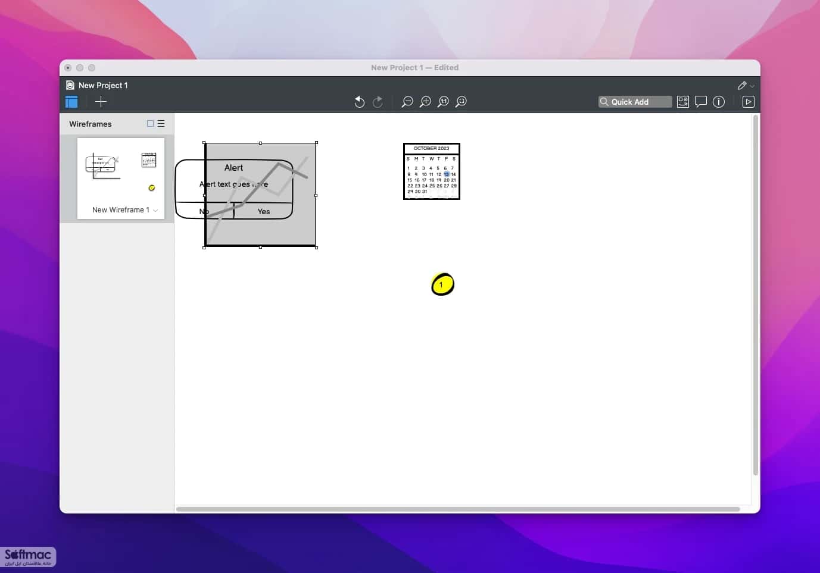Zoom to fit the canvas
The width and height of the screenshot is (820, 573).
[461, 102]
